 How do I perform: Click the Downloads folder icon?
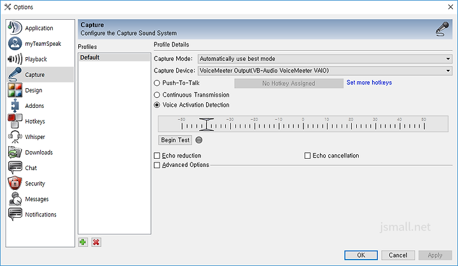pos(15,152)
